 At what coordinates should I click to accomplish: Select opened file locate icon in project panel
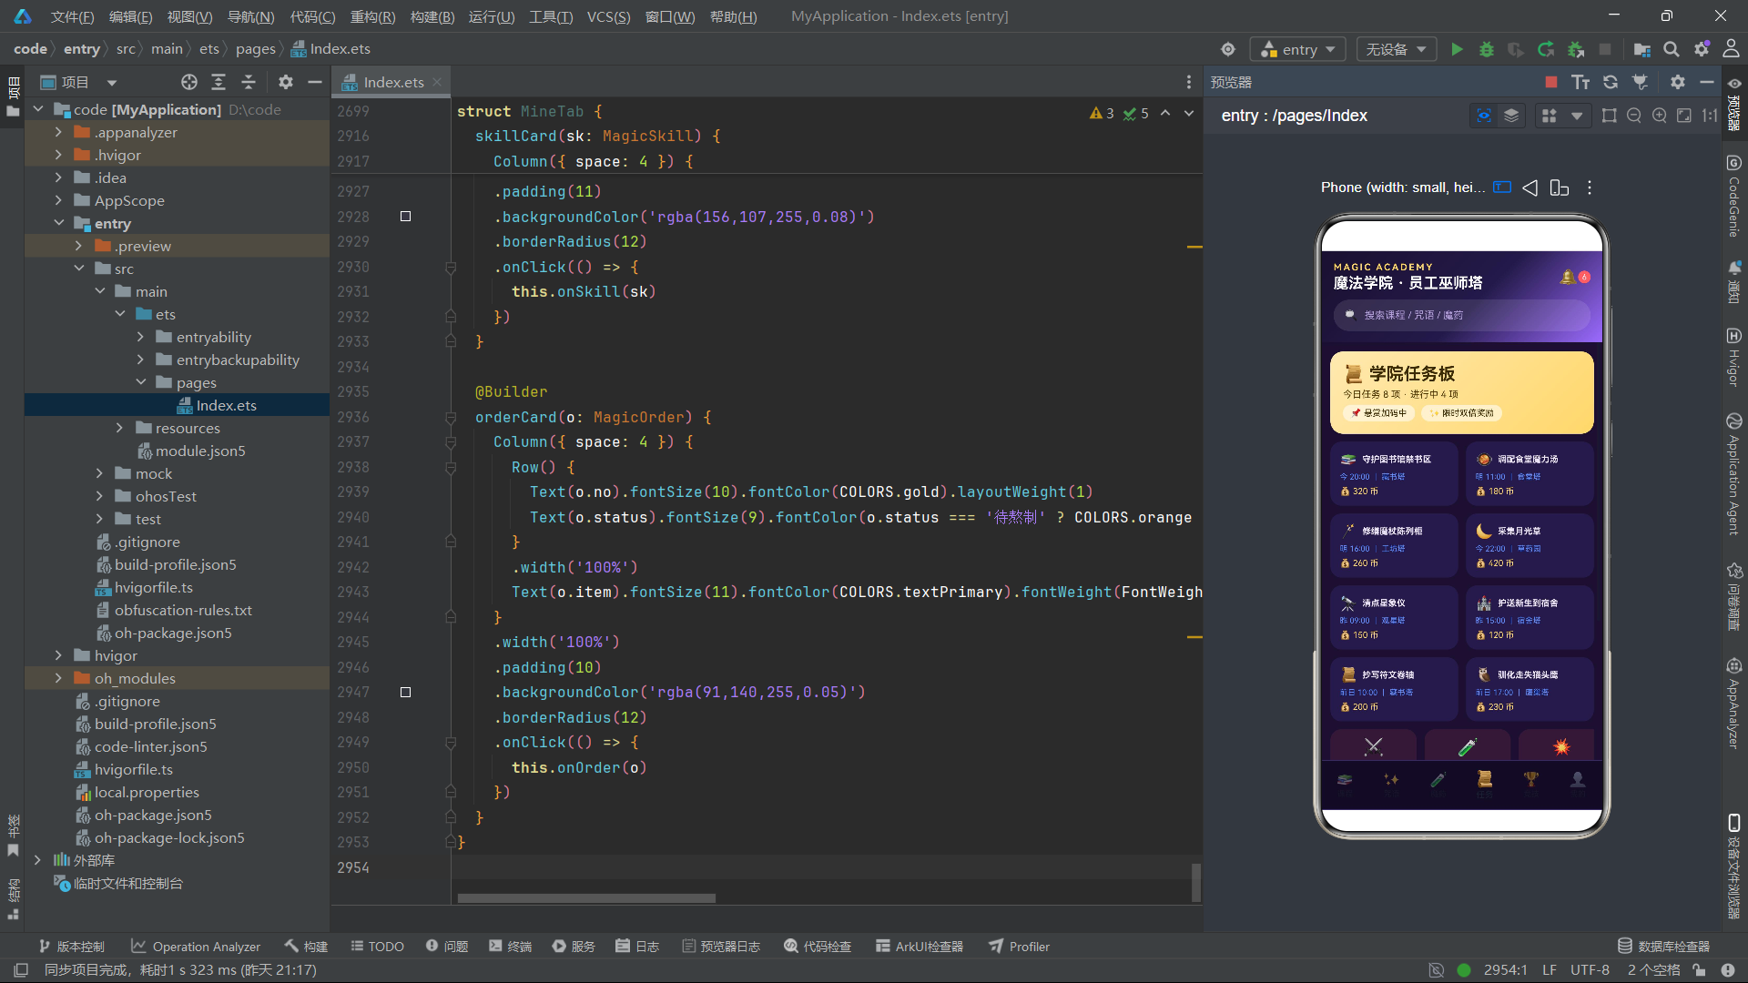(188, 82)
